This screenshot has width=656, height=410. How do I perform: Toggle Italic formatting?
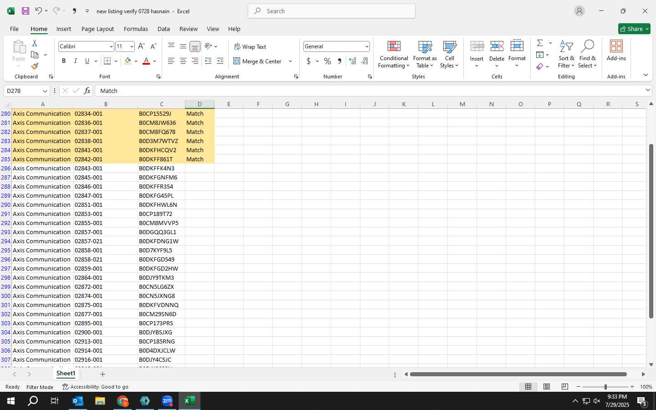click(x=76, y=61)
